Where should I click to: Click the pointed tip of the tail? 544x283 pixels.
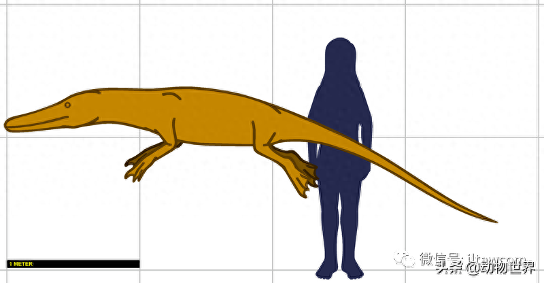click(x=494, y=221)
